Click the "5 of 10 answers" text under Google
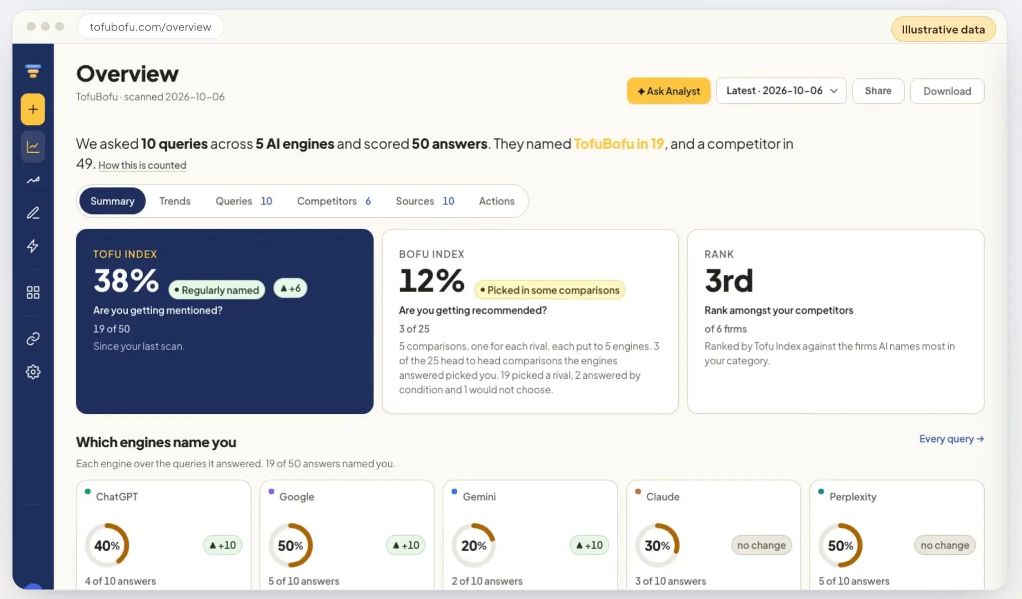The image size is (1022, 599). [x=303, y=581]
